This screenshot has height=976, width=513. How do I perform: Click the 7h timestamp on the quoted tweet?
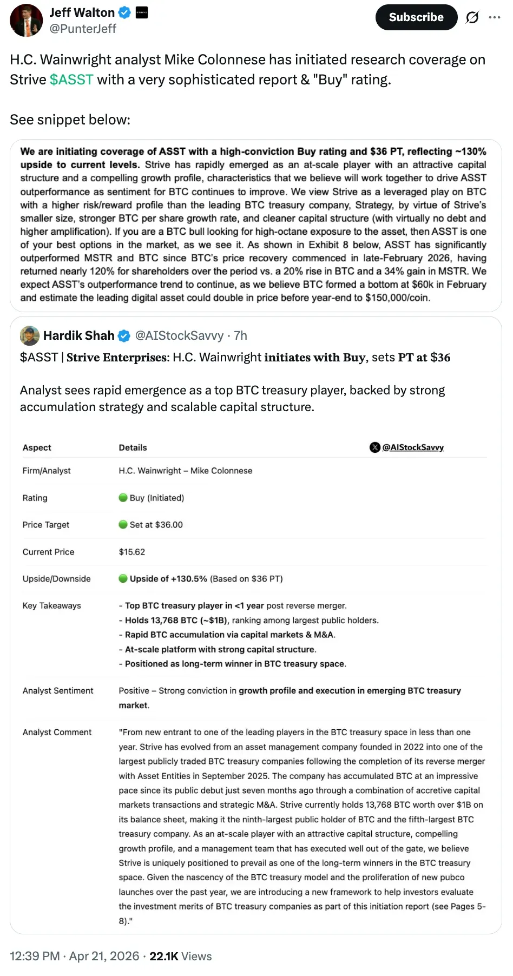[239, 335]
